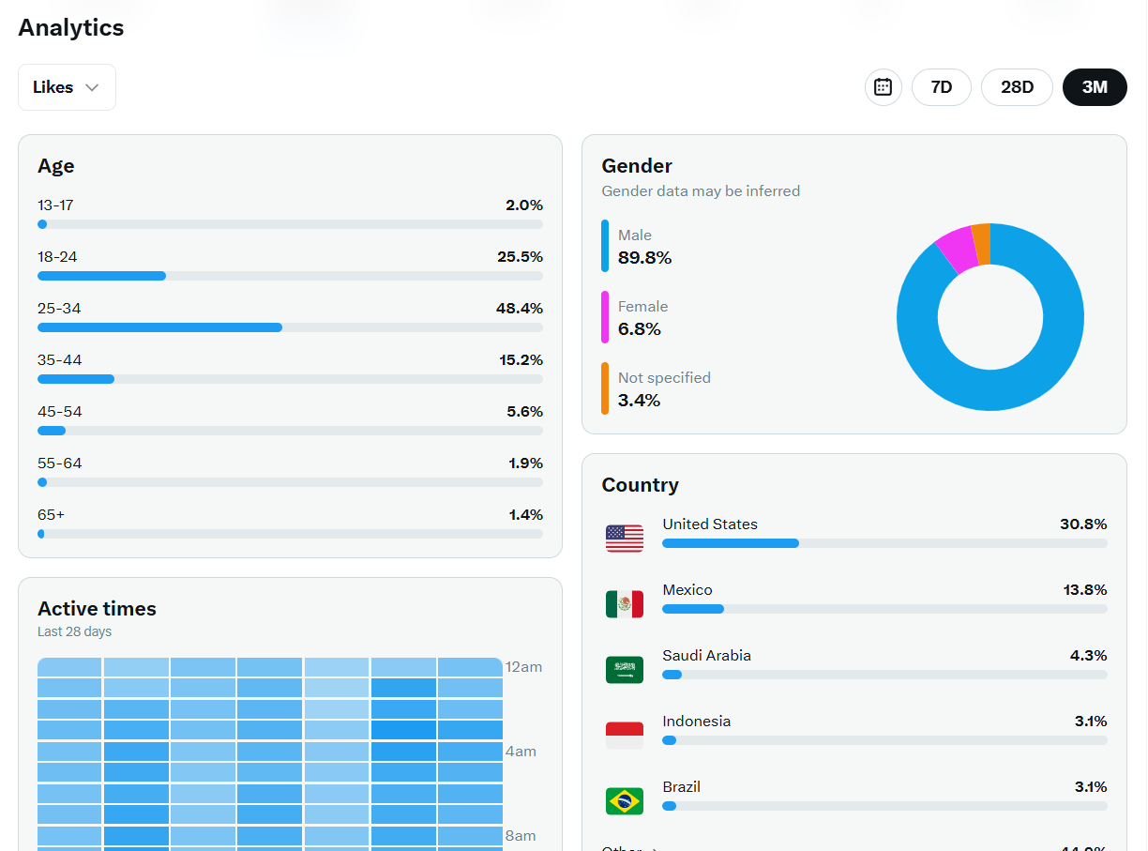Click the Mexico flag icon

625,604
